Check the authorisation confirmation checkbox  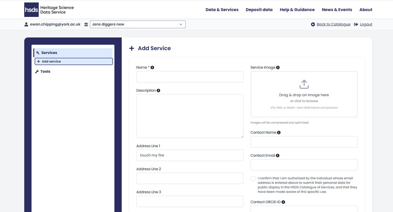click(253, 178)
